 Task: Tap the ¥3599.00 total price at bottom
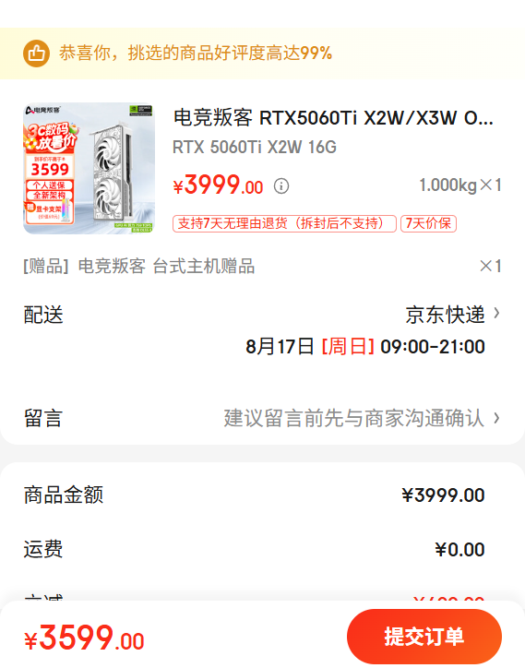(84, 638)
